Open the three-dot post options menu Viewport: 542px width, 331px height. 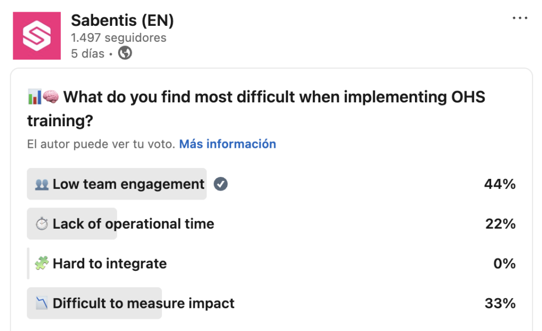point(520,18)
